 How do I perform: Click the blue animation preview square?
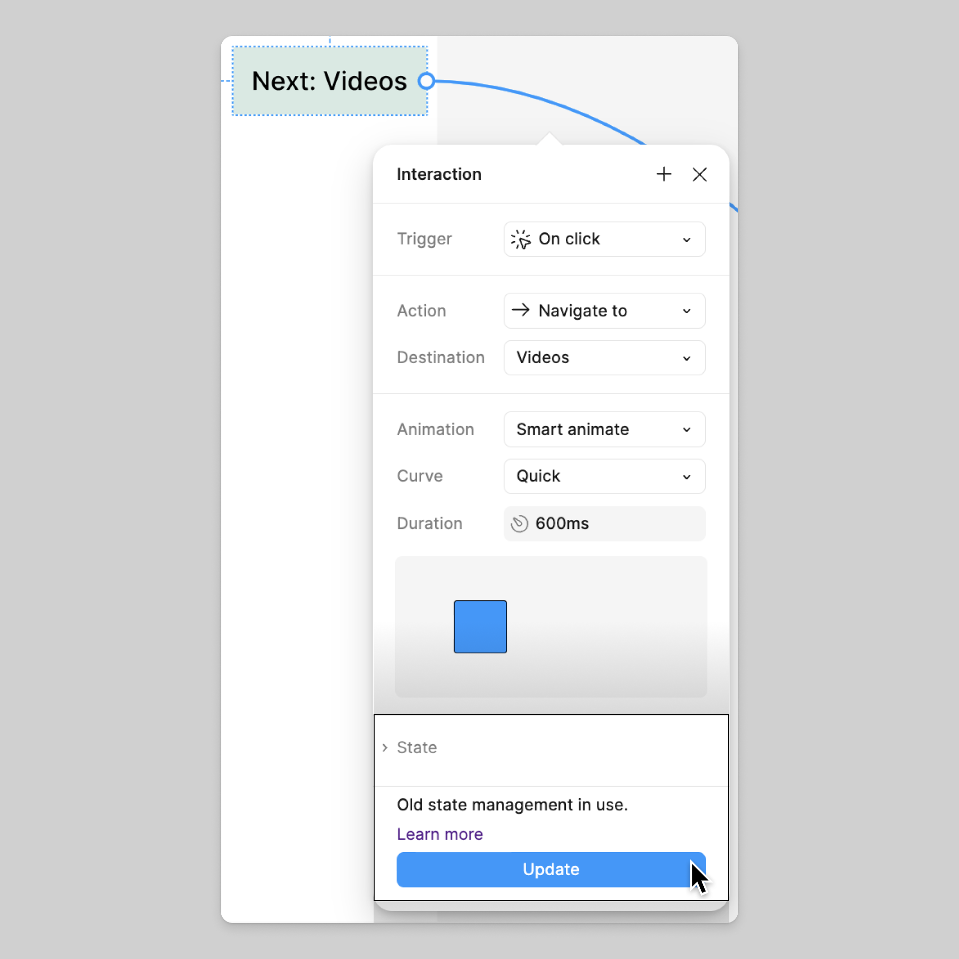click(x=480, y=627)
